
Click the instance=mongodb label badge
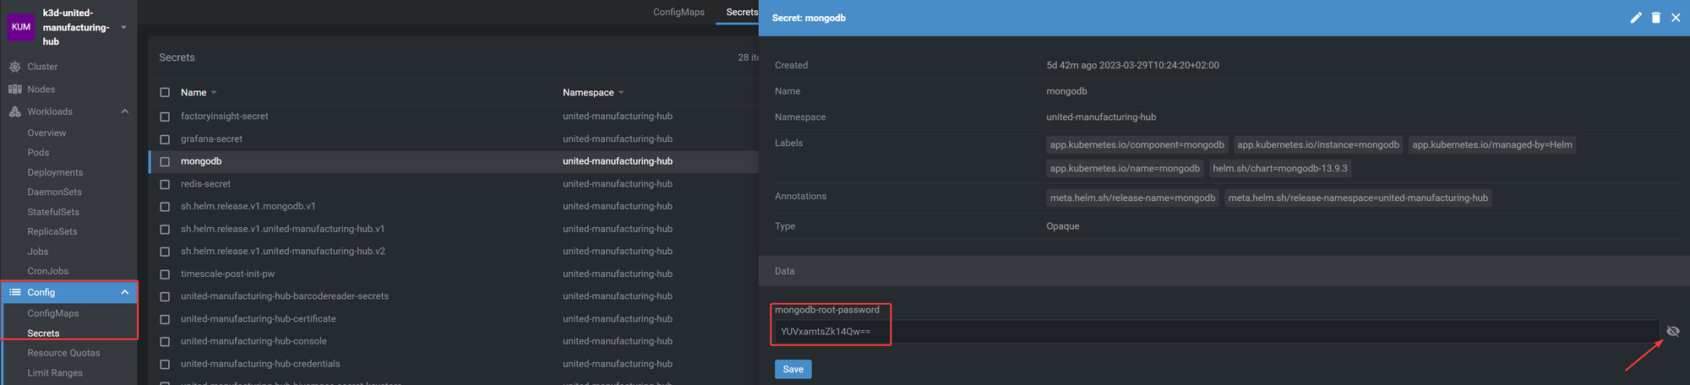1318,145
